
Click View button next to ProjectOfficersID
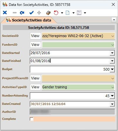pyautogui.click(x=36, y=78)
